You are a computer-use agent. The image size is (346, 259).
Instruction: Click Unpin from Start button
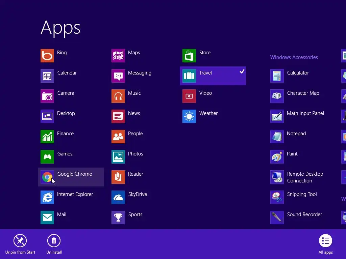[x=20, y=244]
